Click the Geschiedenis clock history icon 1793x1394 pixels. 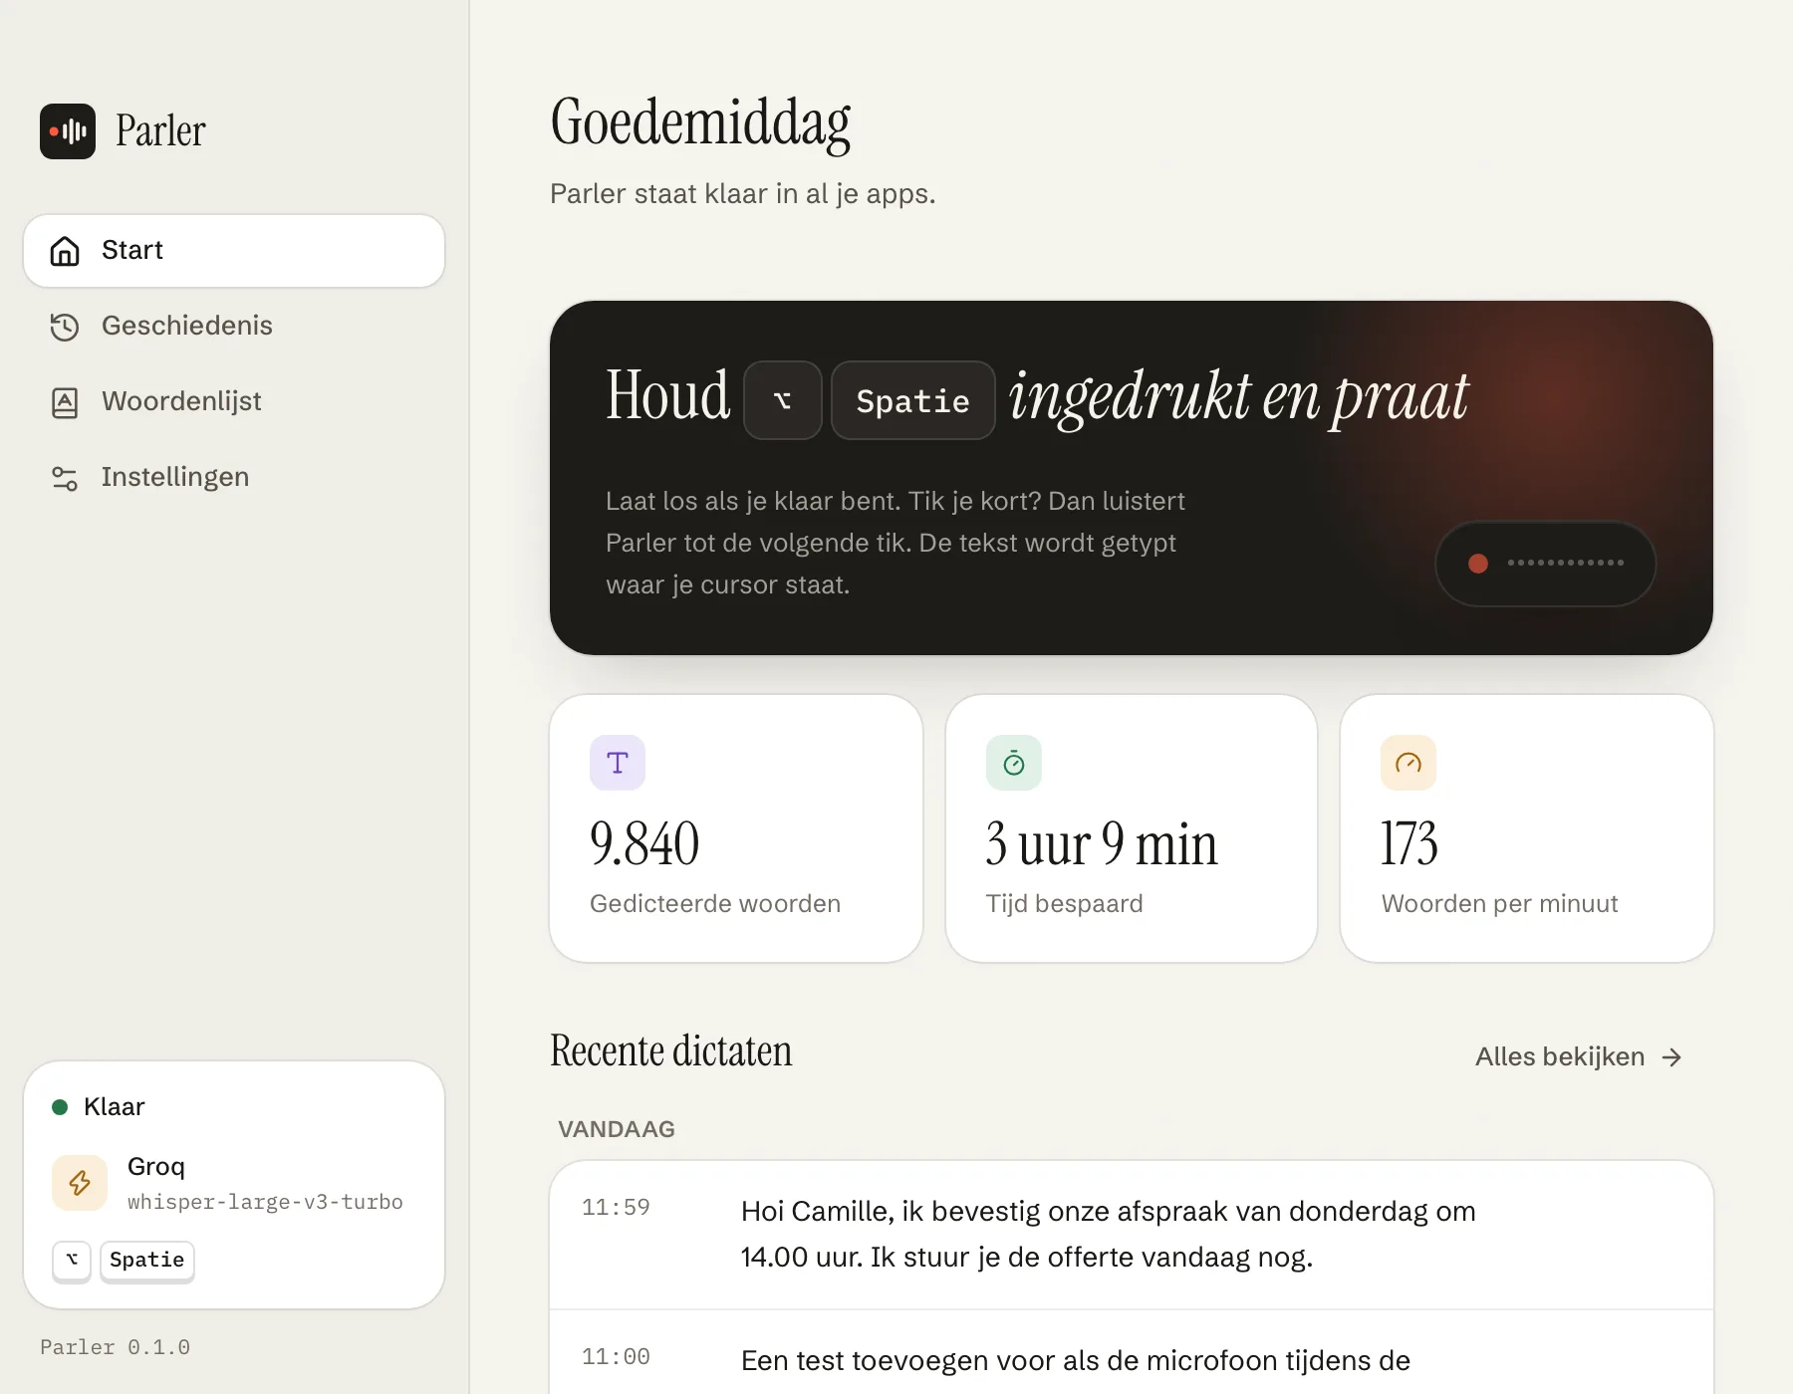(65, 327)
